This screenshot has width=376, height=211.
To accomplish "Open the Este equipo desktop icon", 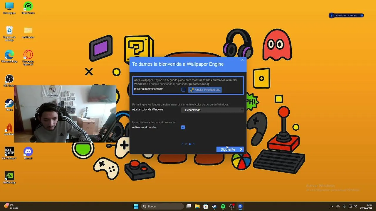I will 9,8.
